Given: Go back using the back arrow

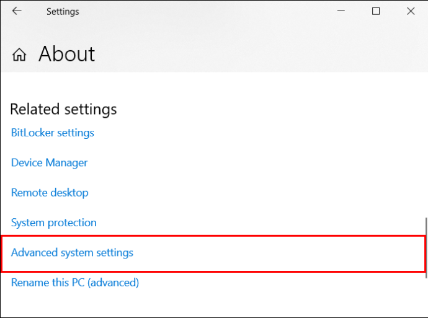Looking at the screenshot, I should click(17, 11).
